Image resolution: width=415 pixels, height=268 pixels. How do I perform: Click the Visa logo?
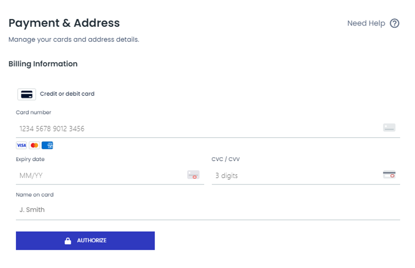click(x=21, y=145)
